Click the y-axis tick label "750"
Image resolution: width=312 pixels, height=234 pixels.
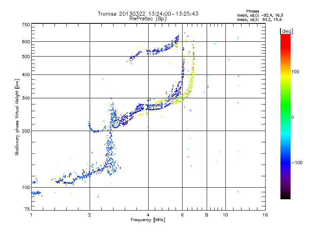click(26, 25)
